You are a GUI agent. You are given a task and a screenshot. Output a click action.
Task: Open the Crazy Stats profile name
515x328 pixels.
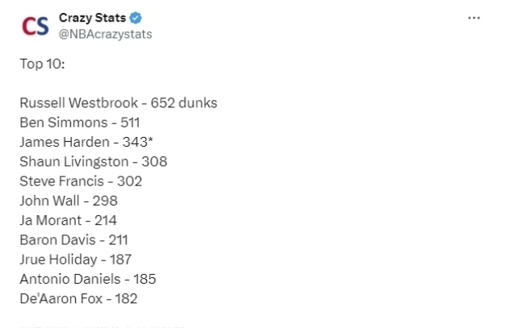[x=92, y=18]
